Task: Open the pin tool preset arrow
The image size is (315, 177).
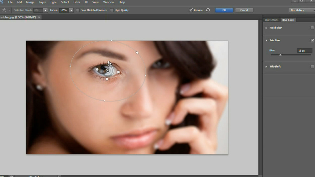Action: (x=9, y=10)
